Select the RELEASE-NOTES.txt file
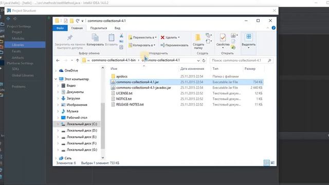 130,104
